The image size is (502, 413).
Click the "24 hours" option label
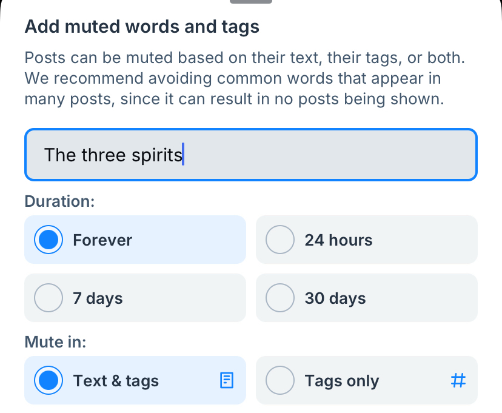click(x=338, y=240)
